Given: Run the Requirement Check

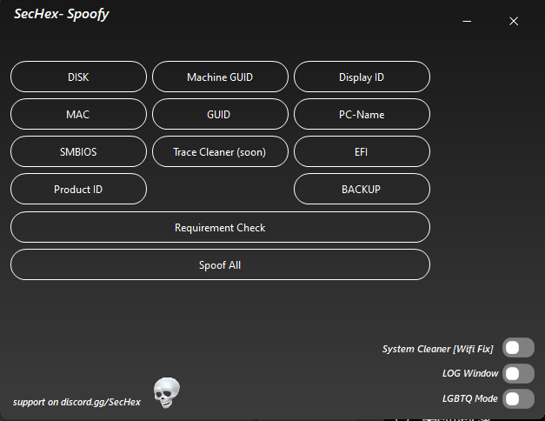Looking at the screenshot, I should coord(220,228).
